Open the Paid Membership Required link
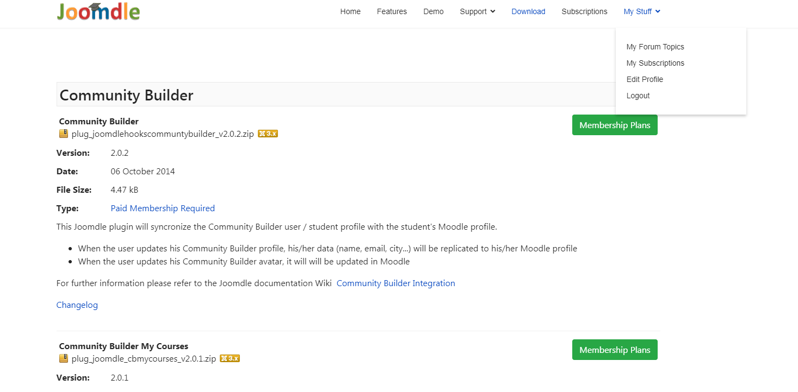The image size is (798, 392). (x=163, y=208)
